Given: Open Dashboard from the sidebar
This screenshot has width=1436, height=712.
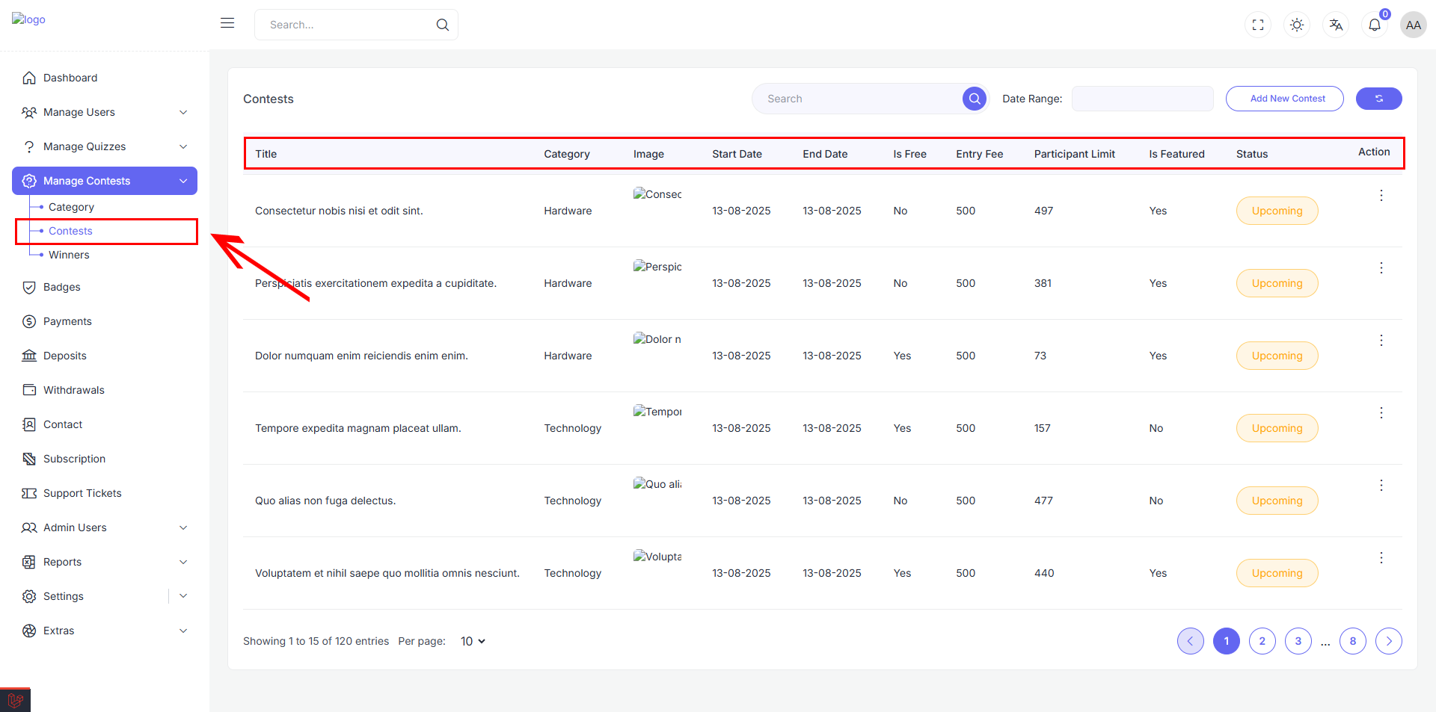Looking at the screenshot, I should 105,78.
